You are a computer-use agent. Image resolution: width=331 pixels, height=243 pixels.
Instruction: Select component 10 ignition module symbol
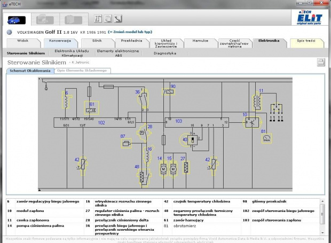[x=252, y=122]
